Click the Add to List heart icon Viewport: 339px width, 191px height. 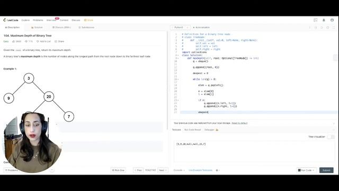[38, 41]
